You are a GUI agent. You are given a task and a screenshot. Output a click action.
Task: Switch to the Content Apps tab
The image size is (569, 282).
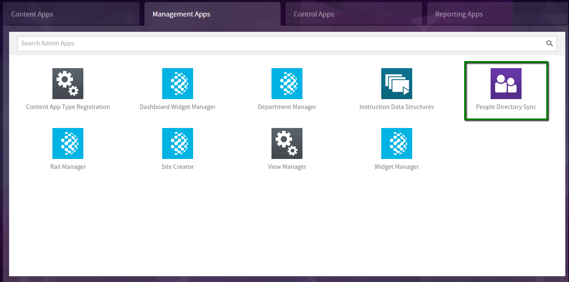[x=32, y=14]
